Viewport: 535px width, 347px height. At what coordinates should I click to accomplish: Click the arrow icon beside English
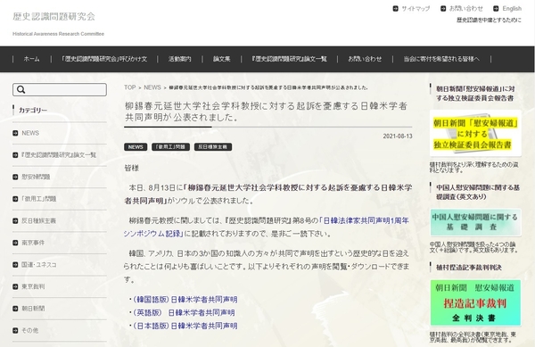(x=496, y=9)
